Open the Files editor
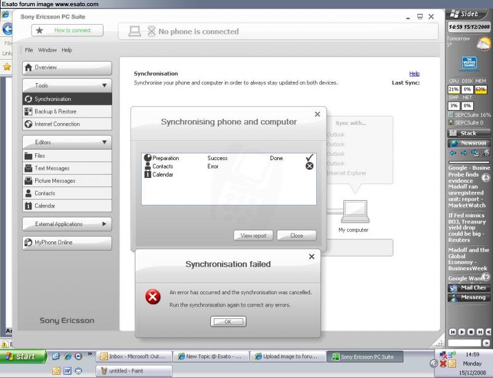The height and width of the screenshot is (378, 493). (x=67, y=156)
